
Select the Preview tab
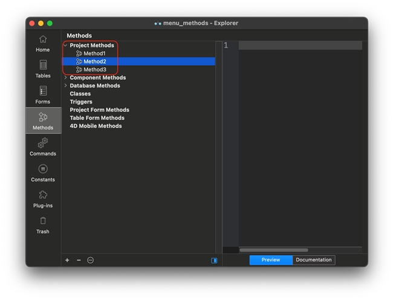[271, 260]
